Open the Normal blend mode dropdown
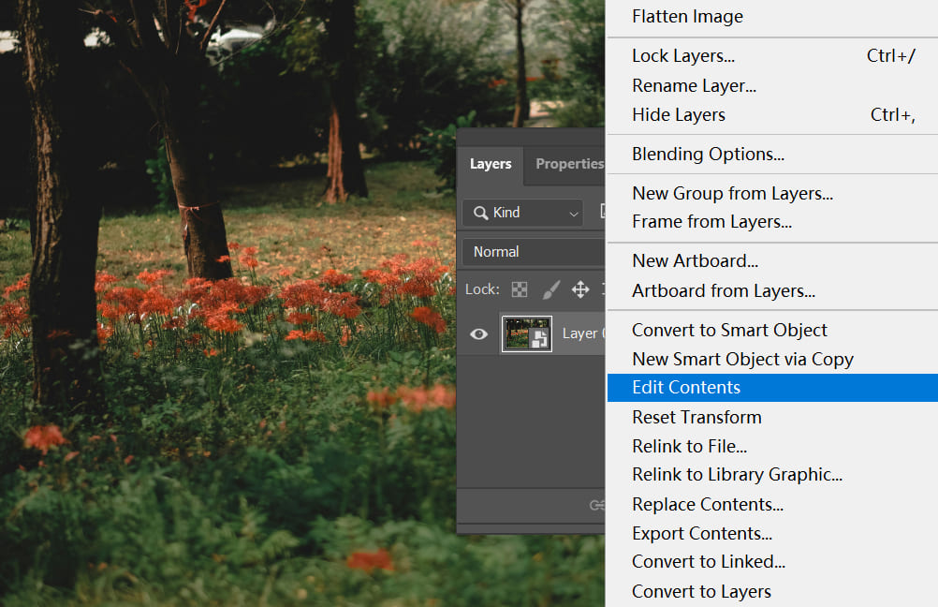Viewport: 938px width, 607px height. click(x=524, y=251)
